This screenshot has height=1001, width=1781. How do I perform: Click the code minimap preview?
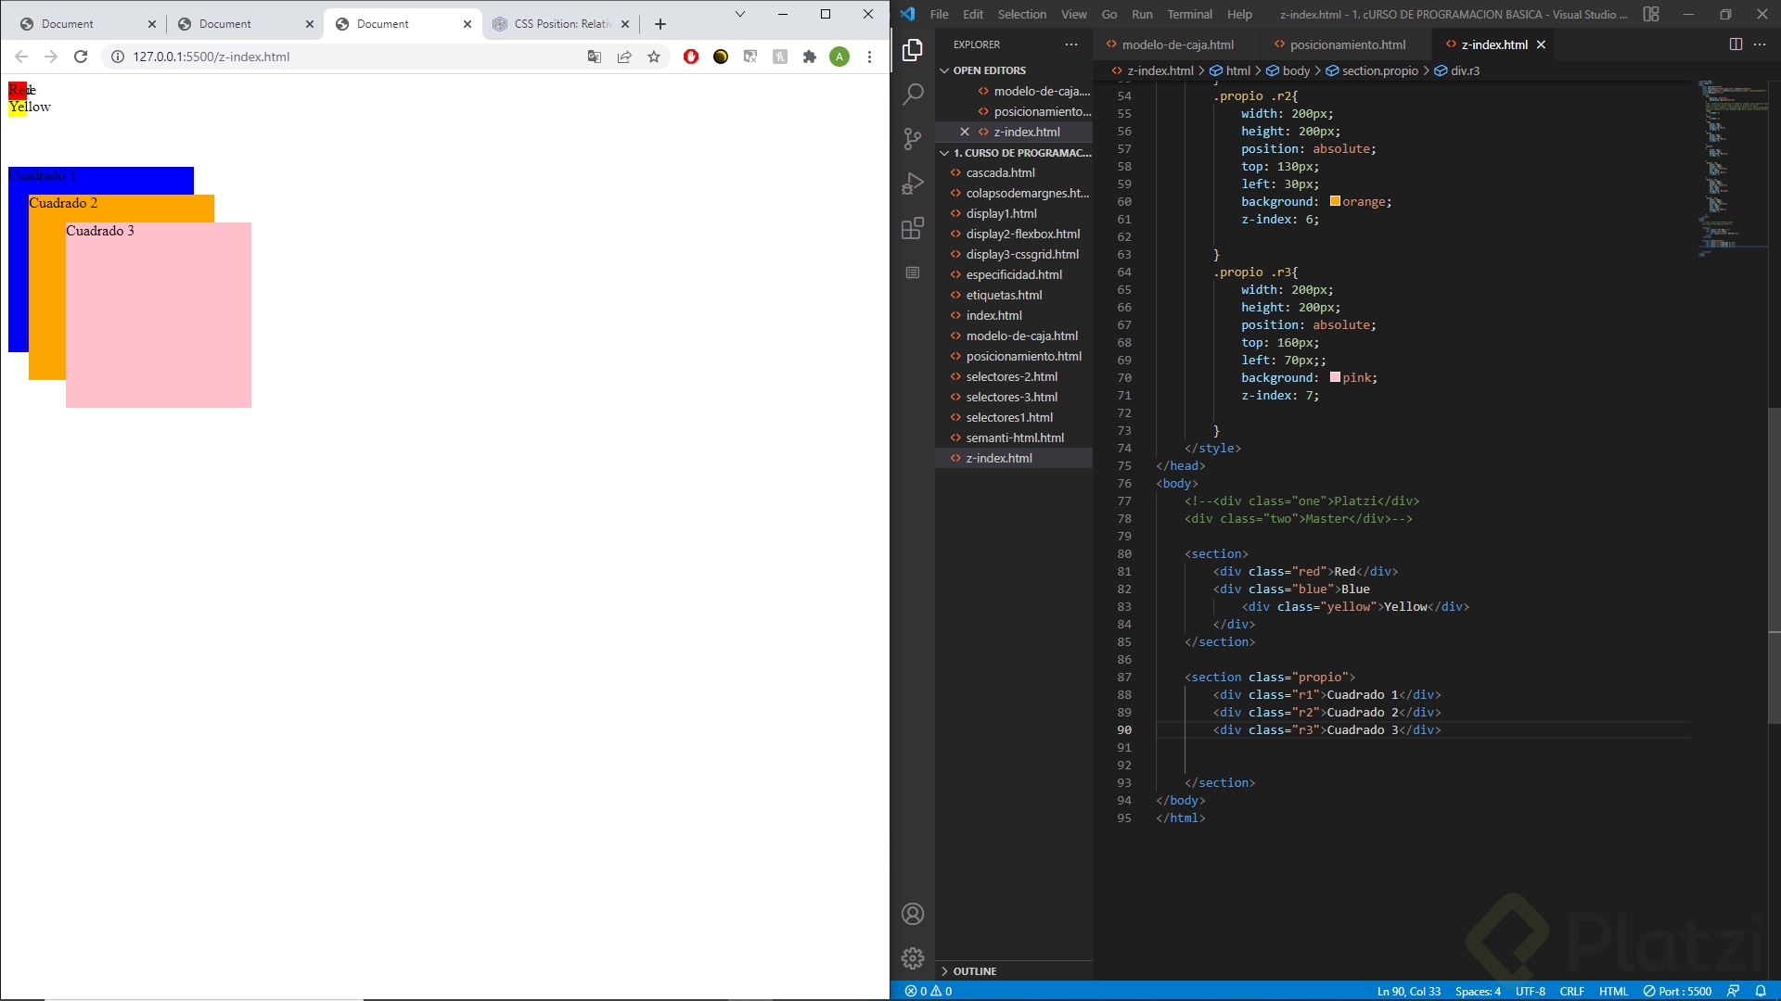click(1731, 167)
